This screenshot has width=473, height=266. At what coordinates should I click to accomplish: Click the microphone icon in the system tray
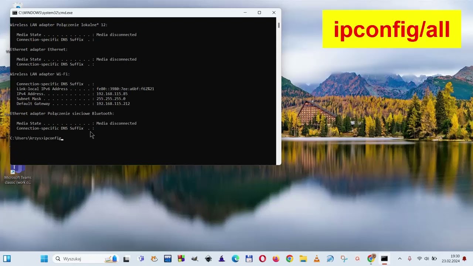point(409,259)
